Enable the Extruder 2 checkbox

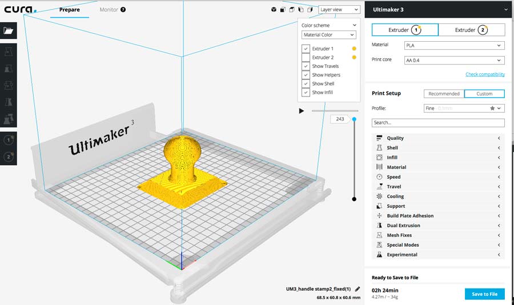coord(306,58)
